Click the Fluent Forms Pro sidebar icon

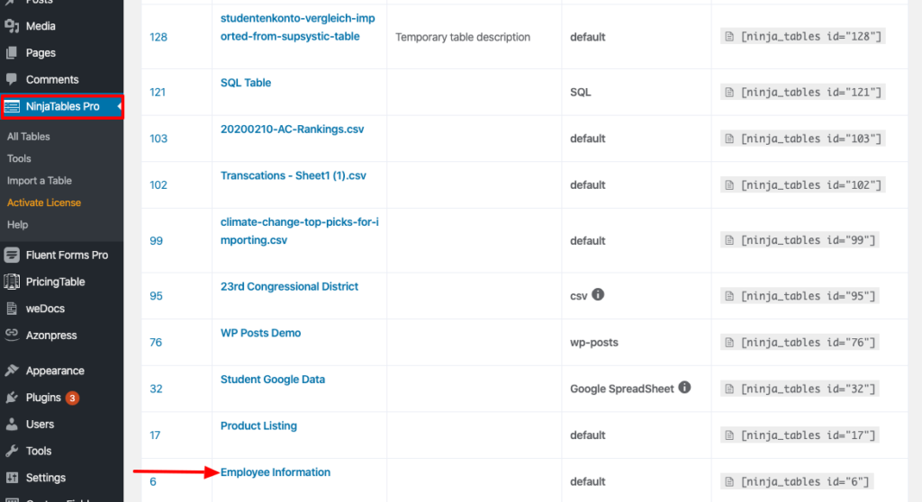(x=12, y=255)
